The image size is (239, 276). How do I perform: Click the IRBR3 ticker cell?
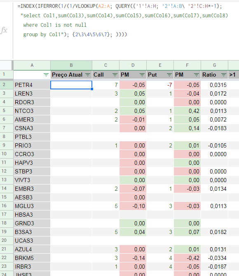[x=32, y=267]
